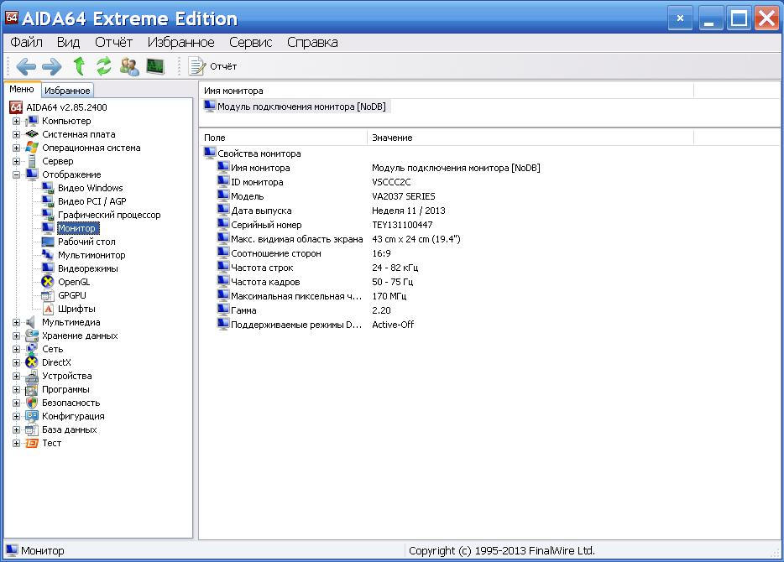Go forward with the right arrow toolbar icon
784x562 pixels.
tap(51, 66)
